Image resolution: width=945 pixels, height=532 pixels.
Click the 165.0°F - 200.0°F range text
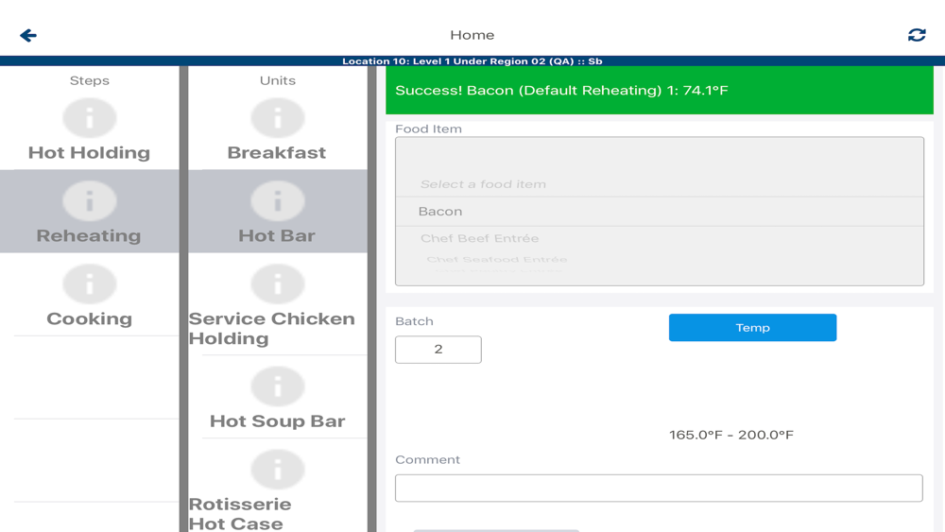[x=731, y=435]
